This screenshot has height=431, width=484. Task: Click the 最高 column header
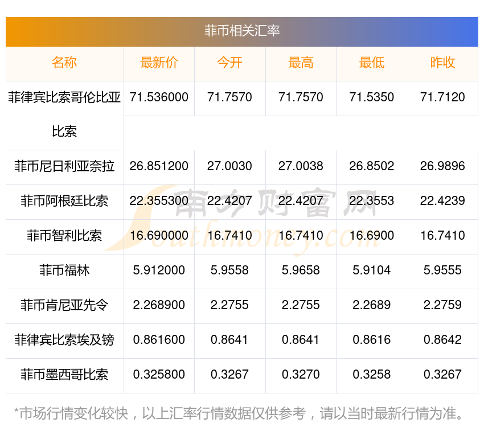tap(301, 63)
